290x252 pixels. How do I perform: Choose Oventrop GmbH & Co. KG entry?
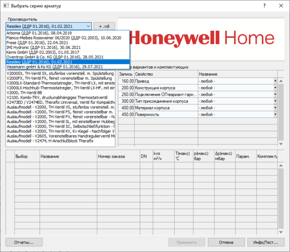pos(67,57)
